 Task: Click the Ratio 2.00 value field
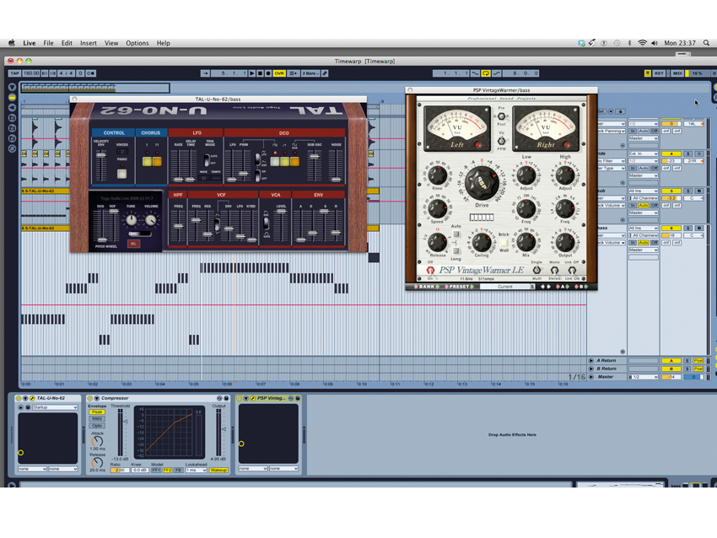(120, 470)
